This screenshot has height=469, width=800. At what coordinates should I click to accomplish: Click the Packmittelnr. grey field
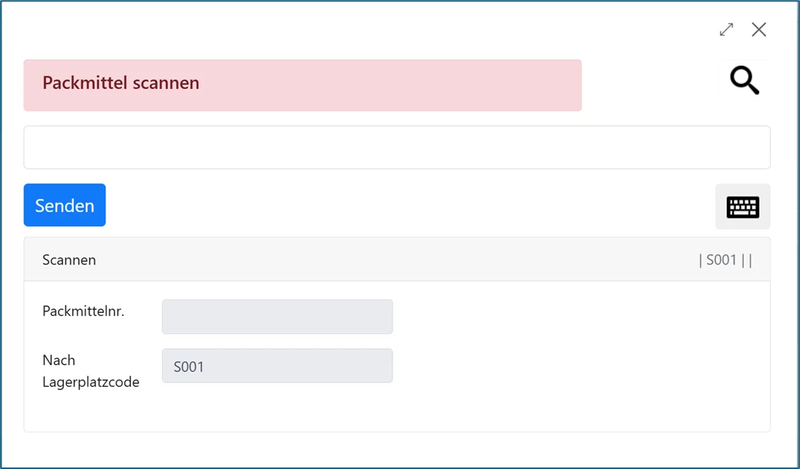277,317
